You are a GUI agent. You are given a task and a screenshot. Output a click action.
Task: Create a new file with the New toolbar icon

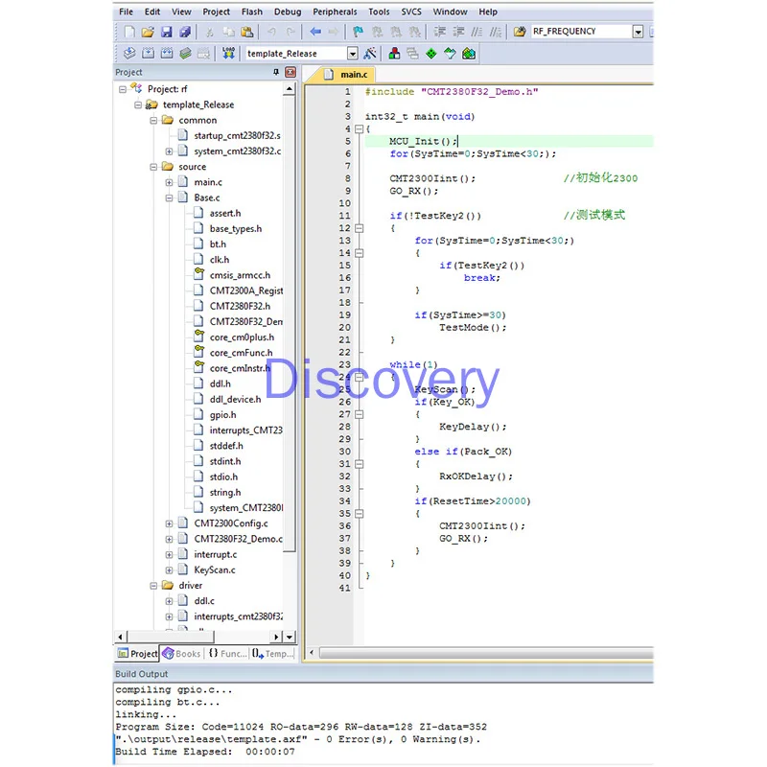pos(129,32)
